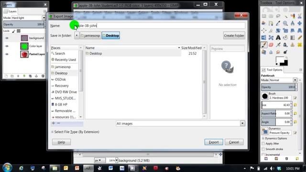The image size is (306, 172).
Task: Go to jamiesonp folder path button
Action: [x=90, y=35]
